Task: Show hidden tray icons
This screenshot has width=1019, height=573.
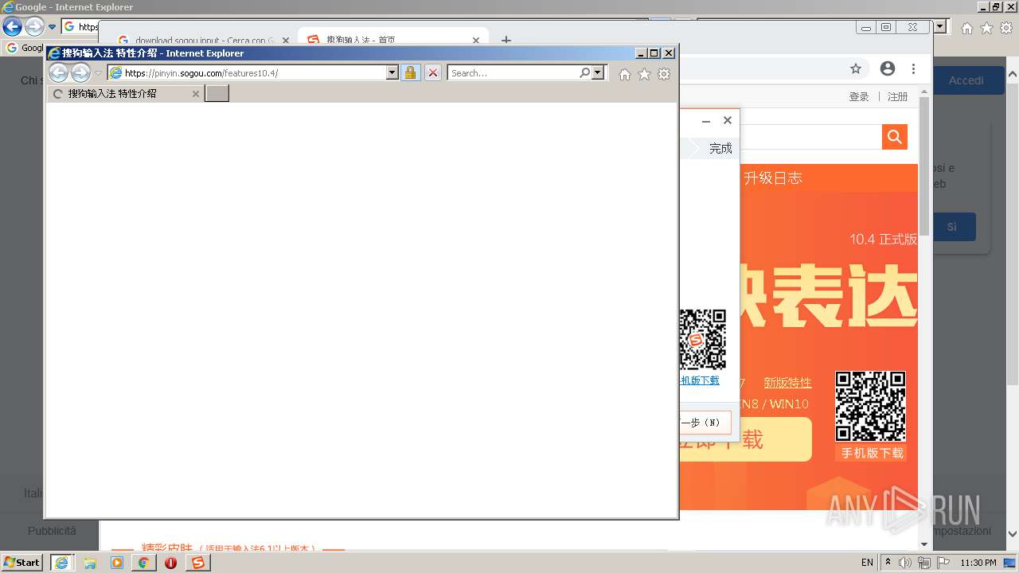Action: 888,563
